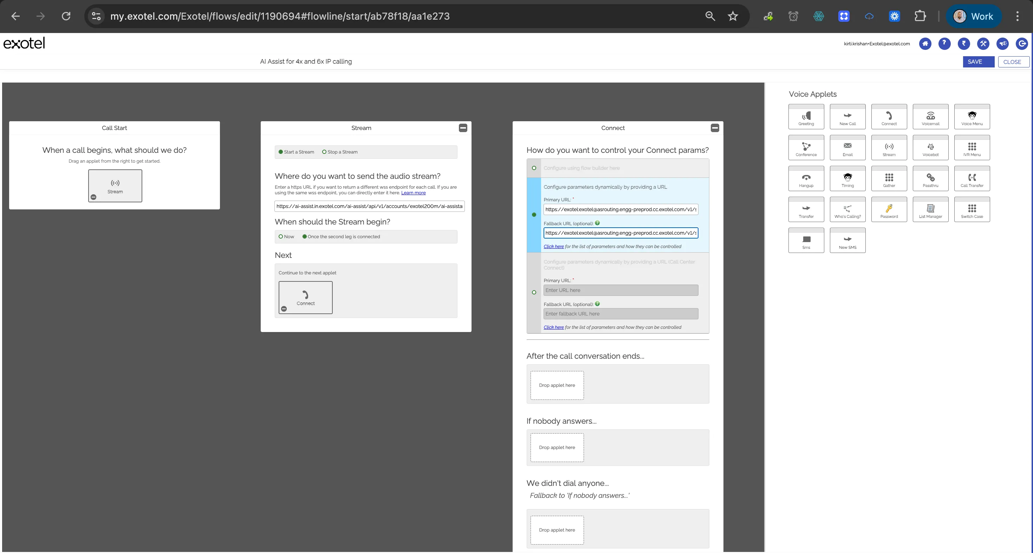1033x553 pixels.
Task: Collapse the Connect applet panel
Action: coord(715,128)
